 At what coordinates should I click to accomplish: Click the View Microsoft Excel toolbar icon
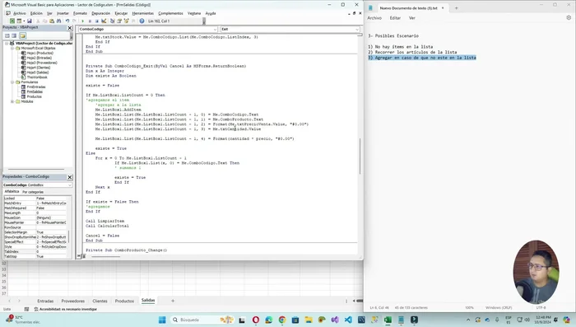(12, 21)
